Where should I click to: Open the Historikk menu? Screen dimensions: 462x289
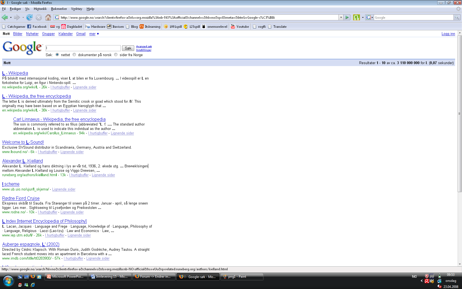pyautogui.click(x=40, y=9)
